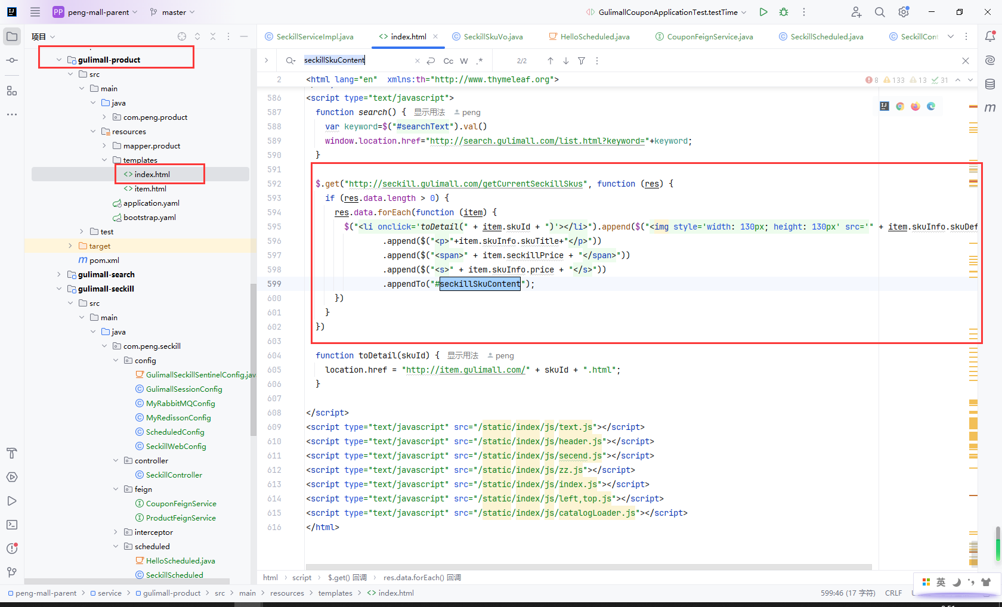Viewport: 1002px width, 607px height.
Task: Open the Notifications bell
Action: [x=990, y=36]
